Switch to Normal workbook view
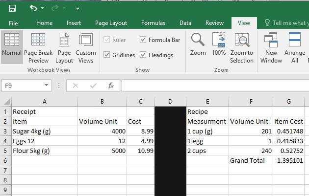This screenshot has height=196, width=309. (12, 47)
